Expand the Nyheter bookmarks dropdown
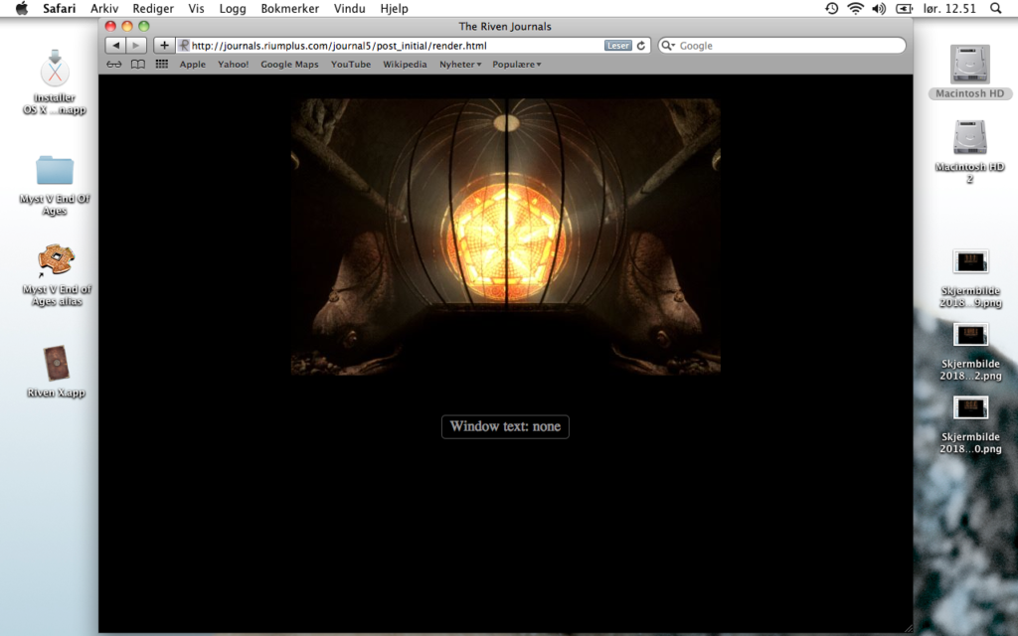 [x=460, y=65]
